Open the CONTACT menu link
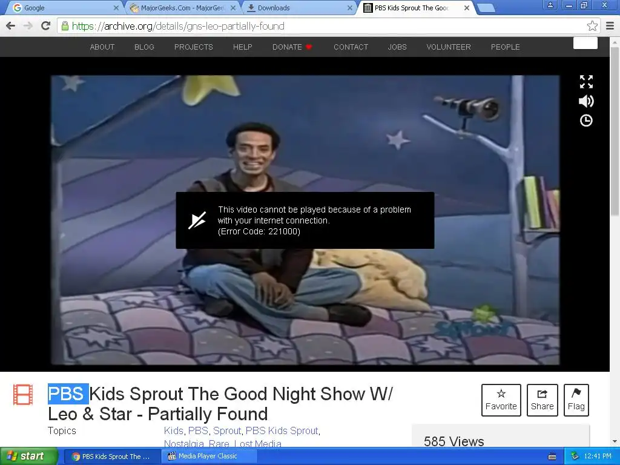 point(351,47)
